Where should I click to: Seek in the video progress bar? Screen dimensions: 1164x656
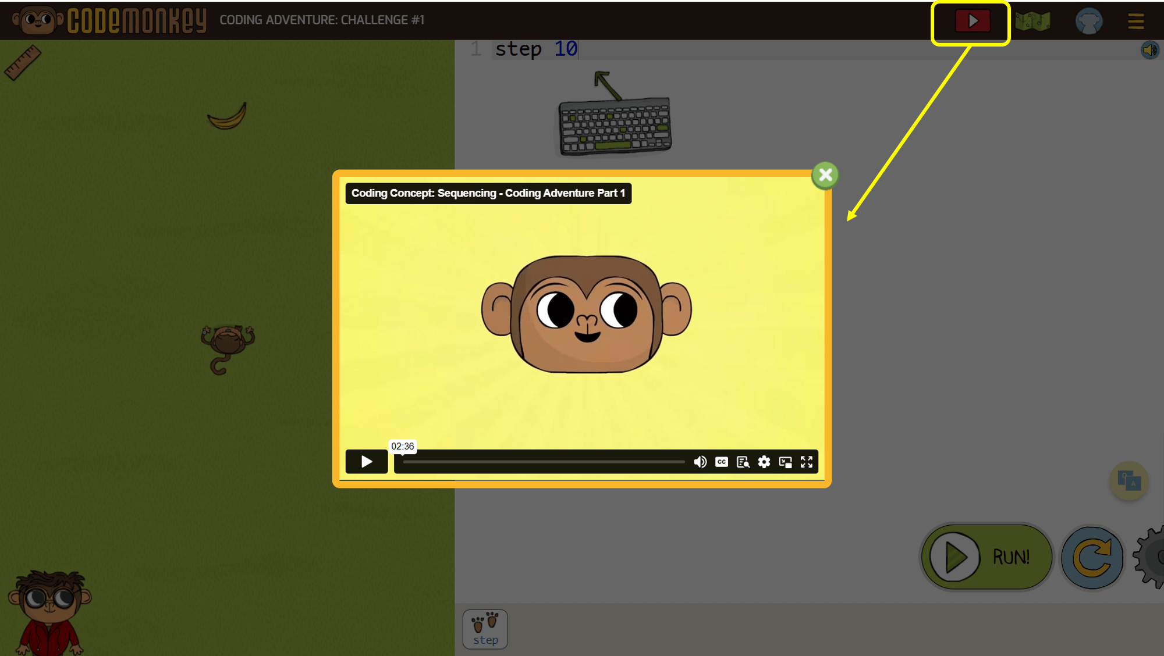coord(544,462)
